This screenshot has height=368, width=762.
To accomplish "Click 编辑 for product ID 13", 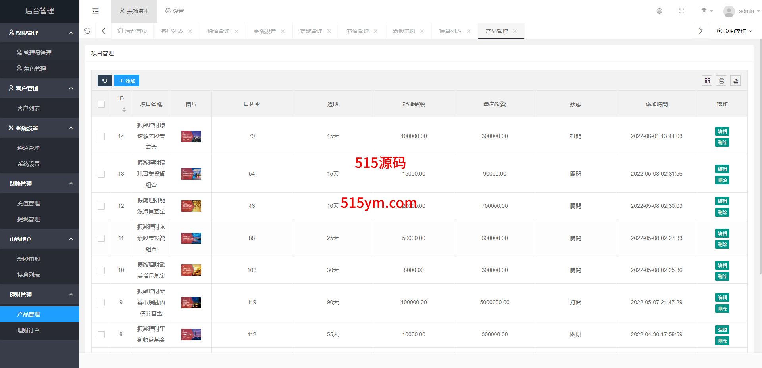I will pyautogui.click(x=722, y=169).
